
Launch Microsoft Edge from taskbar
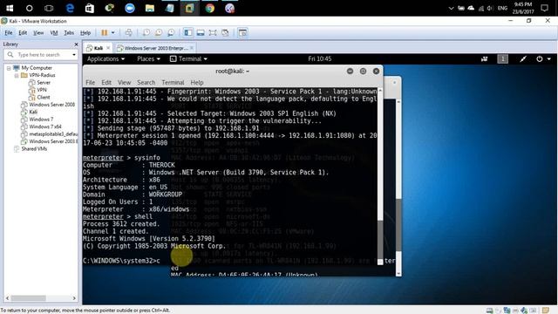coord(70,8)
